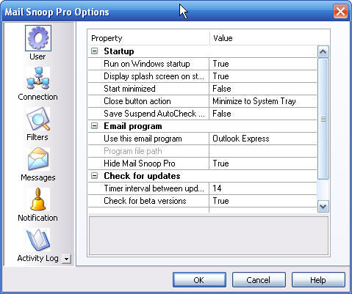
Task: Collapse the Email program section
Action: pos(94,126)
